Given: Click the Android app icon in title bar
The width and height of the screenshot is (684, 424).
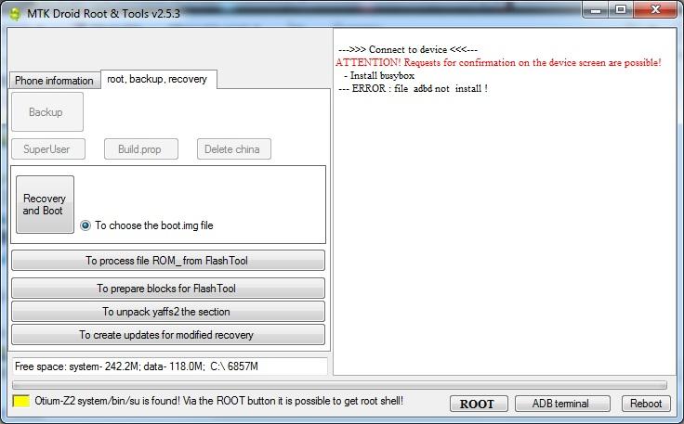Looking at the screenshot, I should 15,14.
